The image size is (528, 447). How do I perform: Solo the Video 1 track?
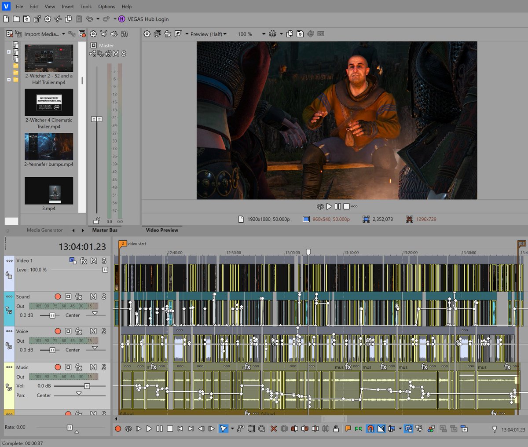pos(104,261)
